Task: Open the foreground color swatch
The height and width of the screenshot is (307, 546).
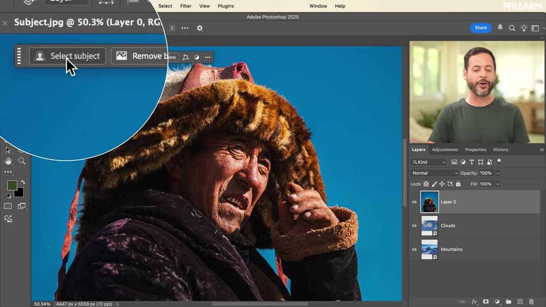Action: (12, 185)
